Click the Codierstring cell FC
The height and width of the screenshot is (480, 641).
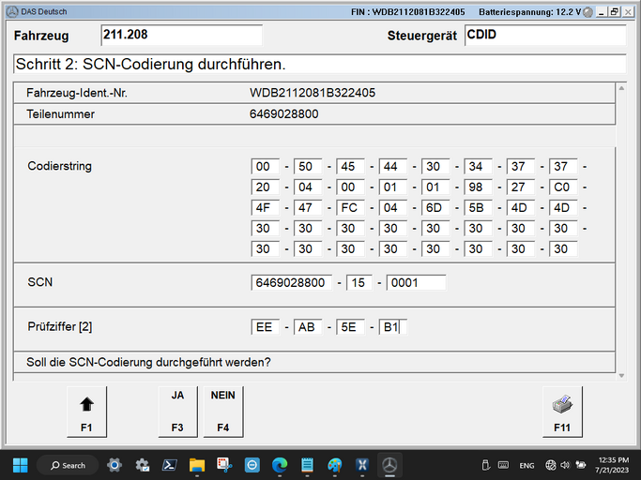pos(350,207)
